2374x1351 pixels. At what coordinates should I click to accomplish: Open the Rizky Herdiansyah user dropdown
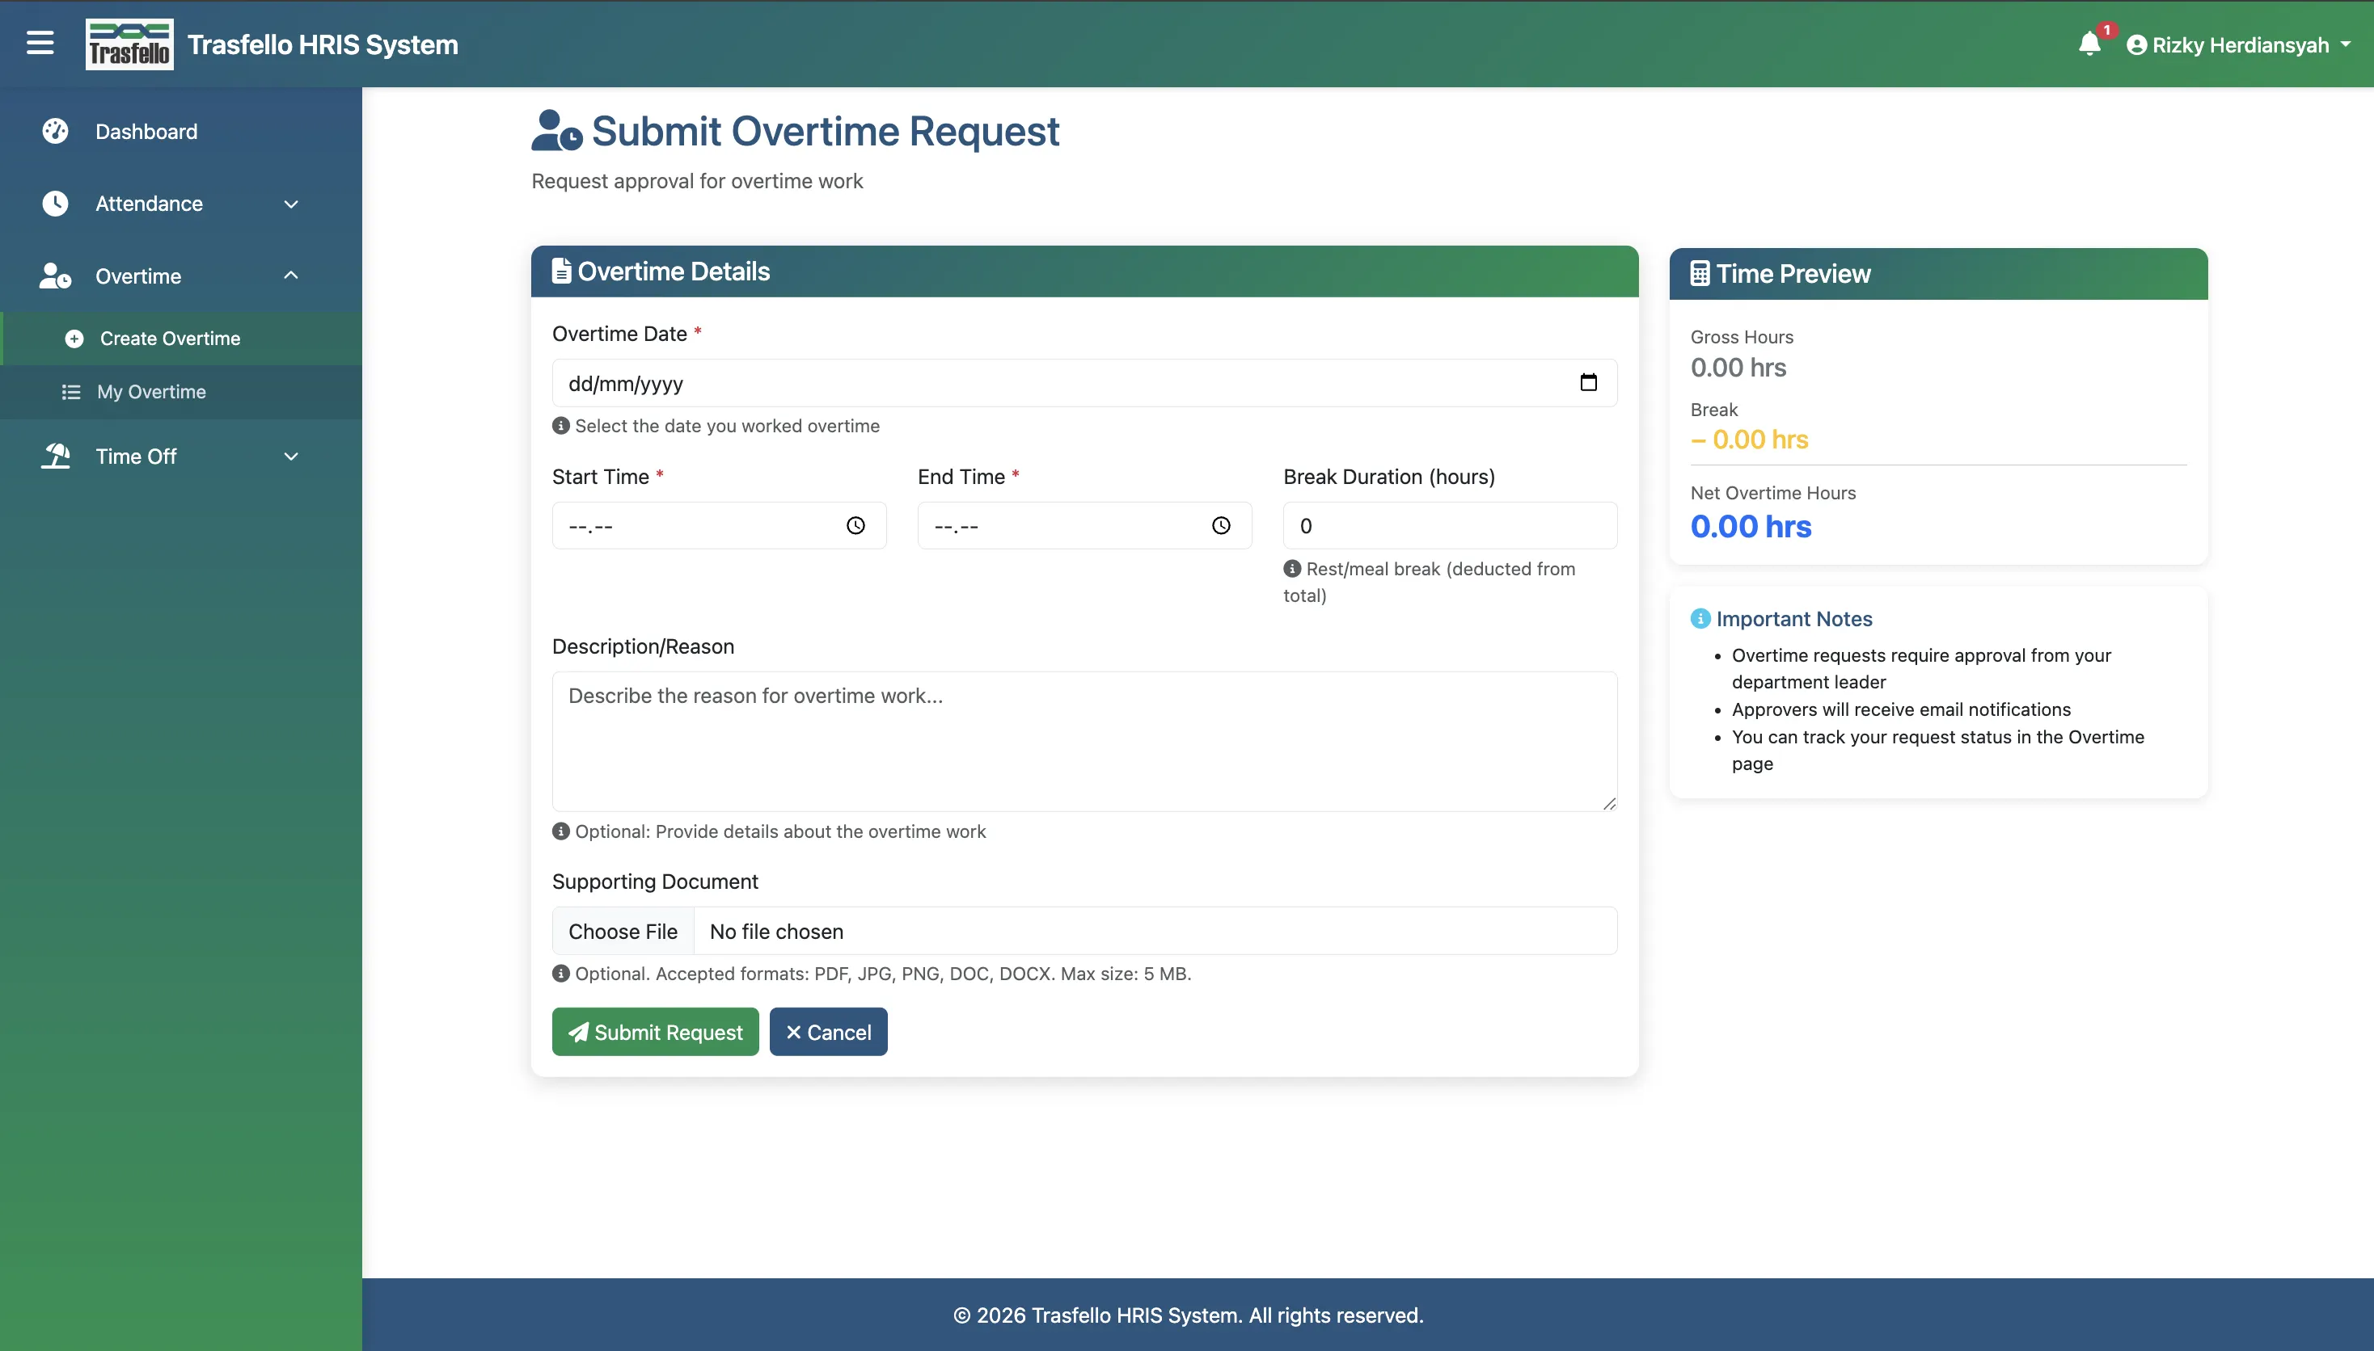point(2238,44)
